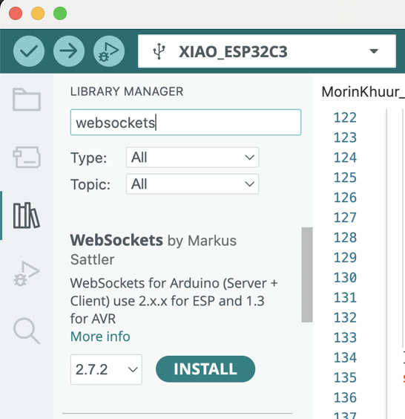The image size is (405, 419).
Task: Click the Verify checkmark button
Action: [x=29, y=51]
